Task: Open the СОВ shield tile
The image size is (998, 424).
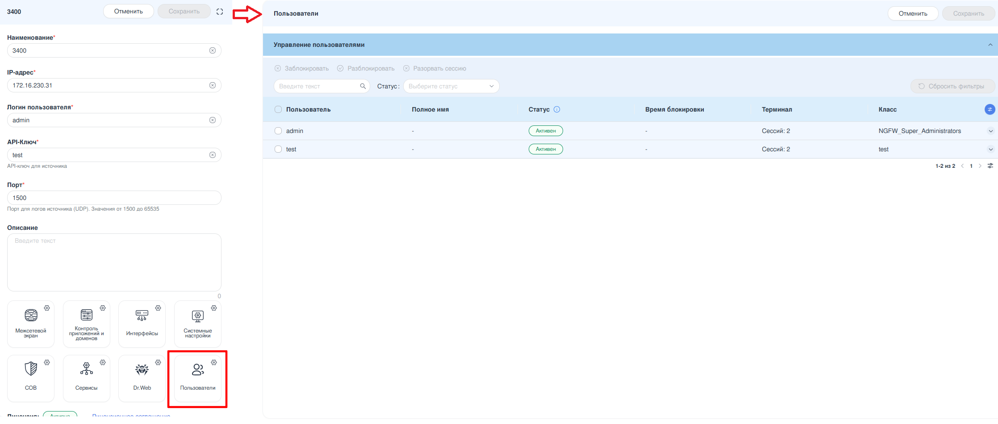Action: tap(31, 378)
